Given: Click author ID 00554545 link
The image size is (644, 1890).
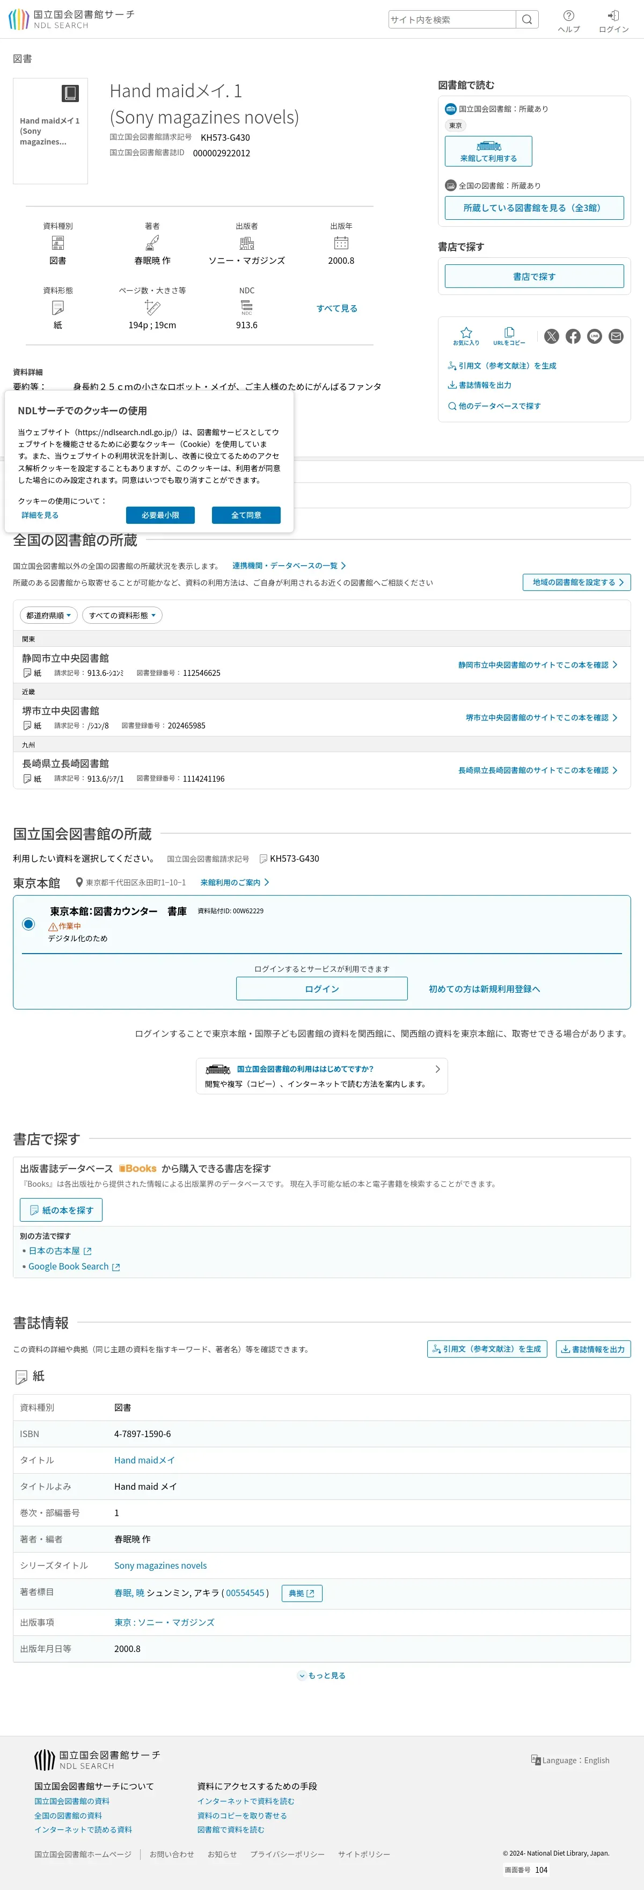Looking at the screenshot, I should [x=245, y=1593].
